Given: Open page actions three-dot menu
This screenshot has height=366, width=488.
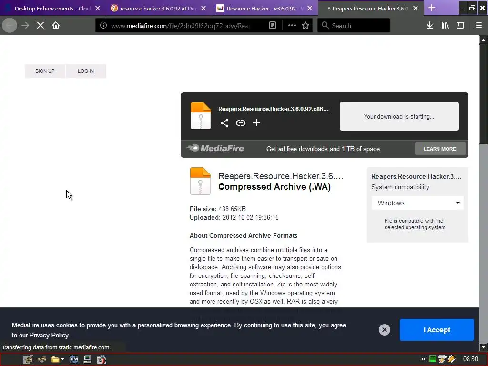Looking at the screenshot, I should pyautogui.click(x=292, y=26).
